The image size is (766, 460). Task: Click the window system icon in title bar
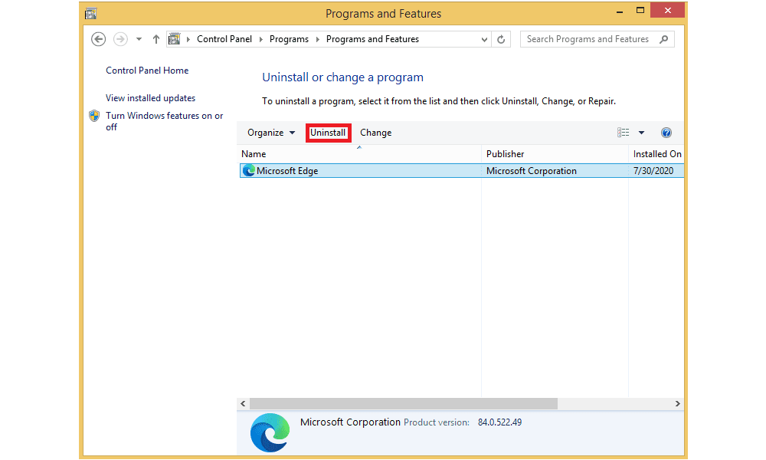(91, 14)
